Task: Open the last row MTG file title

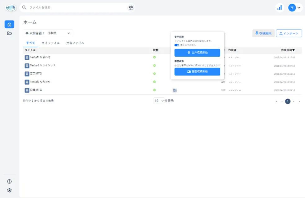Action: click(36, 90)
